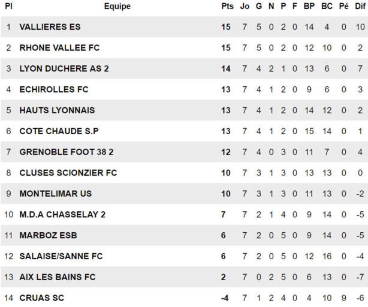Open CLUSES SCIONZIER FC entry
This screenshot has height=307, width=368.
(x=68, y=173)
